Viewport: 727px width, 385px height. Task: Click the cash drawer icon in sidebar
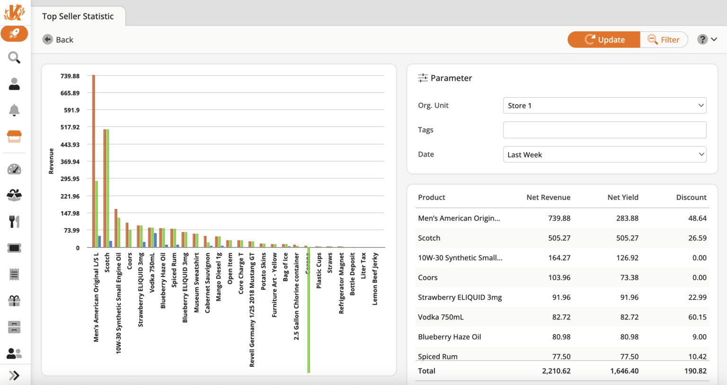coord(14,327)
